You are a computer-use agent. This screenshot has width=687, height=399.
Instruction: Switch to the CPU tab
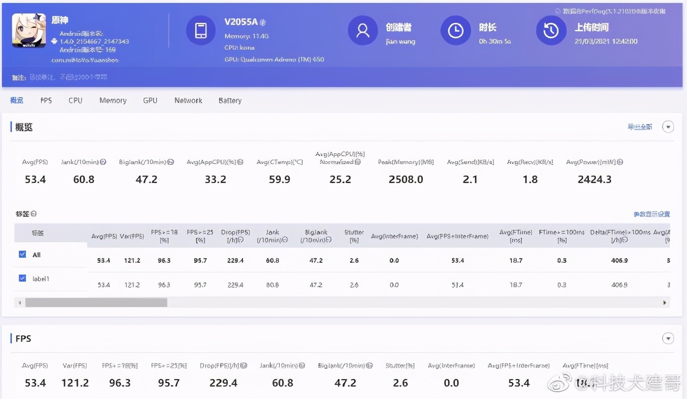(x=75, y=100)
